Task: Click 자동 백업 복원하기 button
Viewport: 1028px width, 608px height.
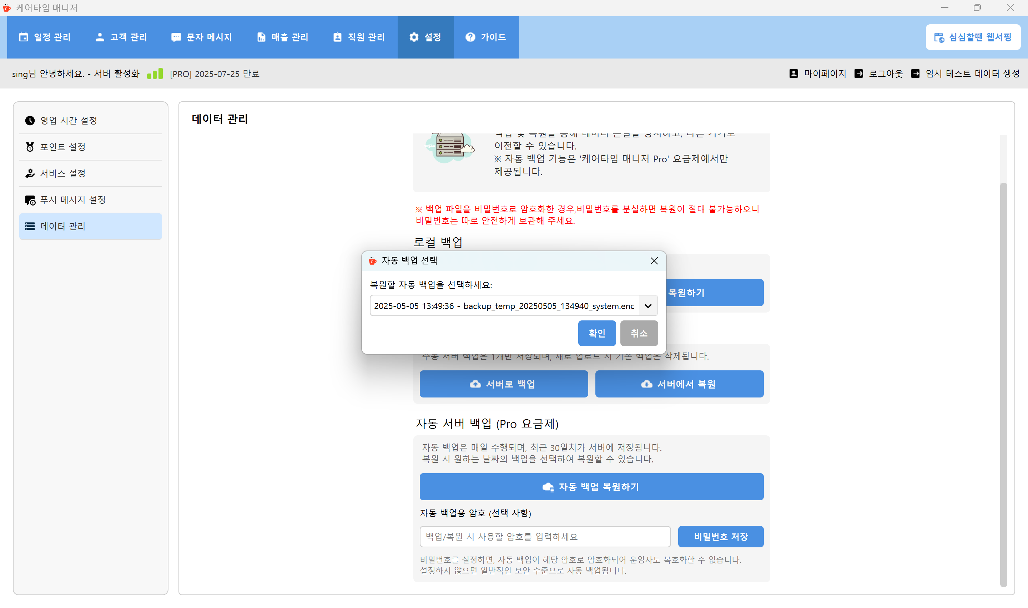Action: (x=592, y=487)
